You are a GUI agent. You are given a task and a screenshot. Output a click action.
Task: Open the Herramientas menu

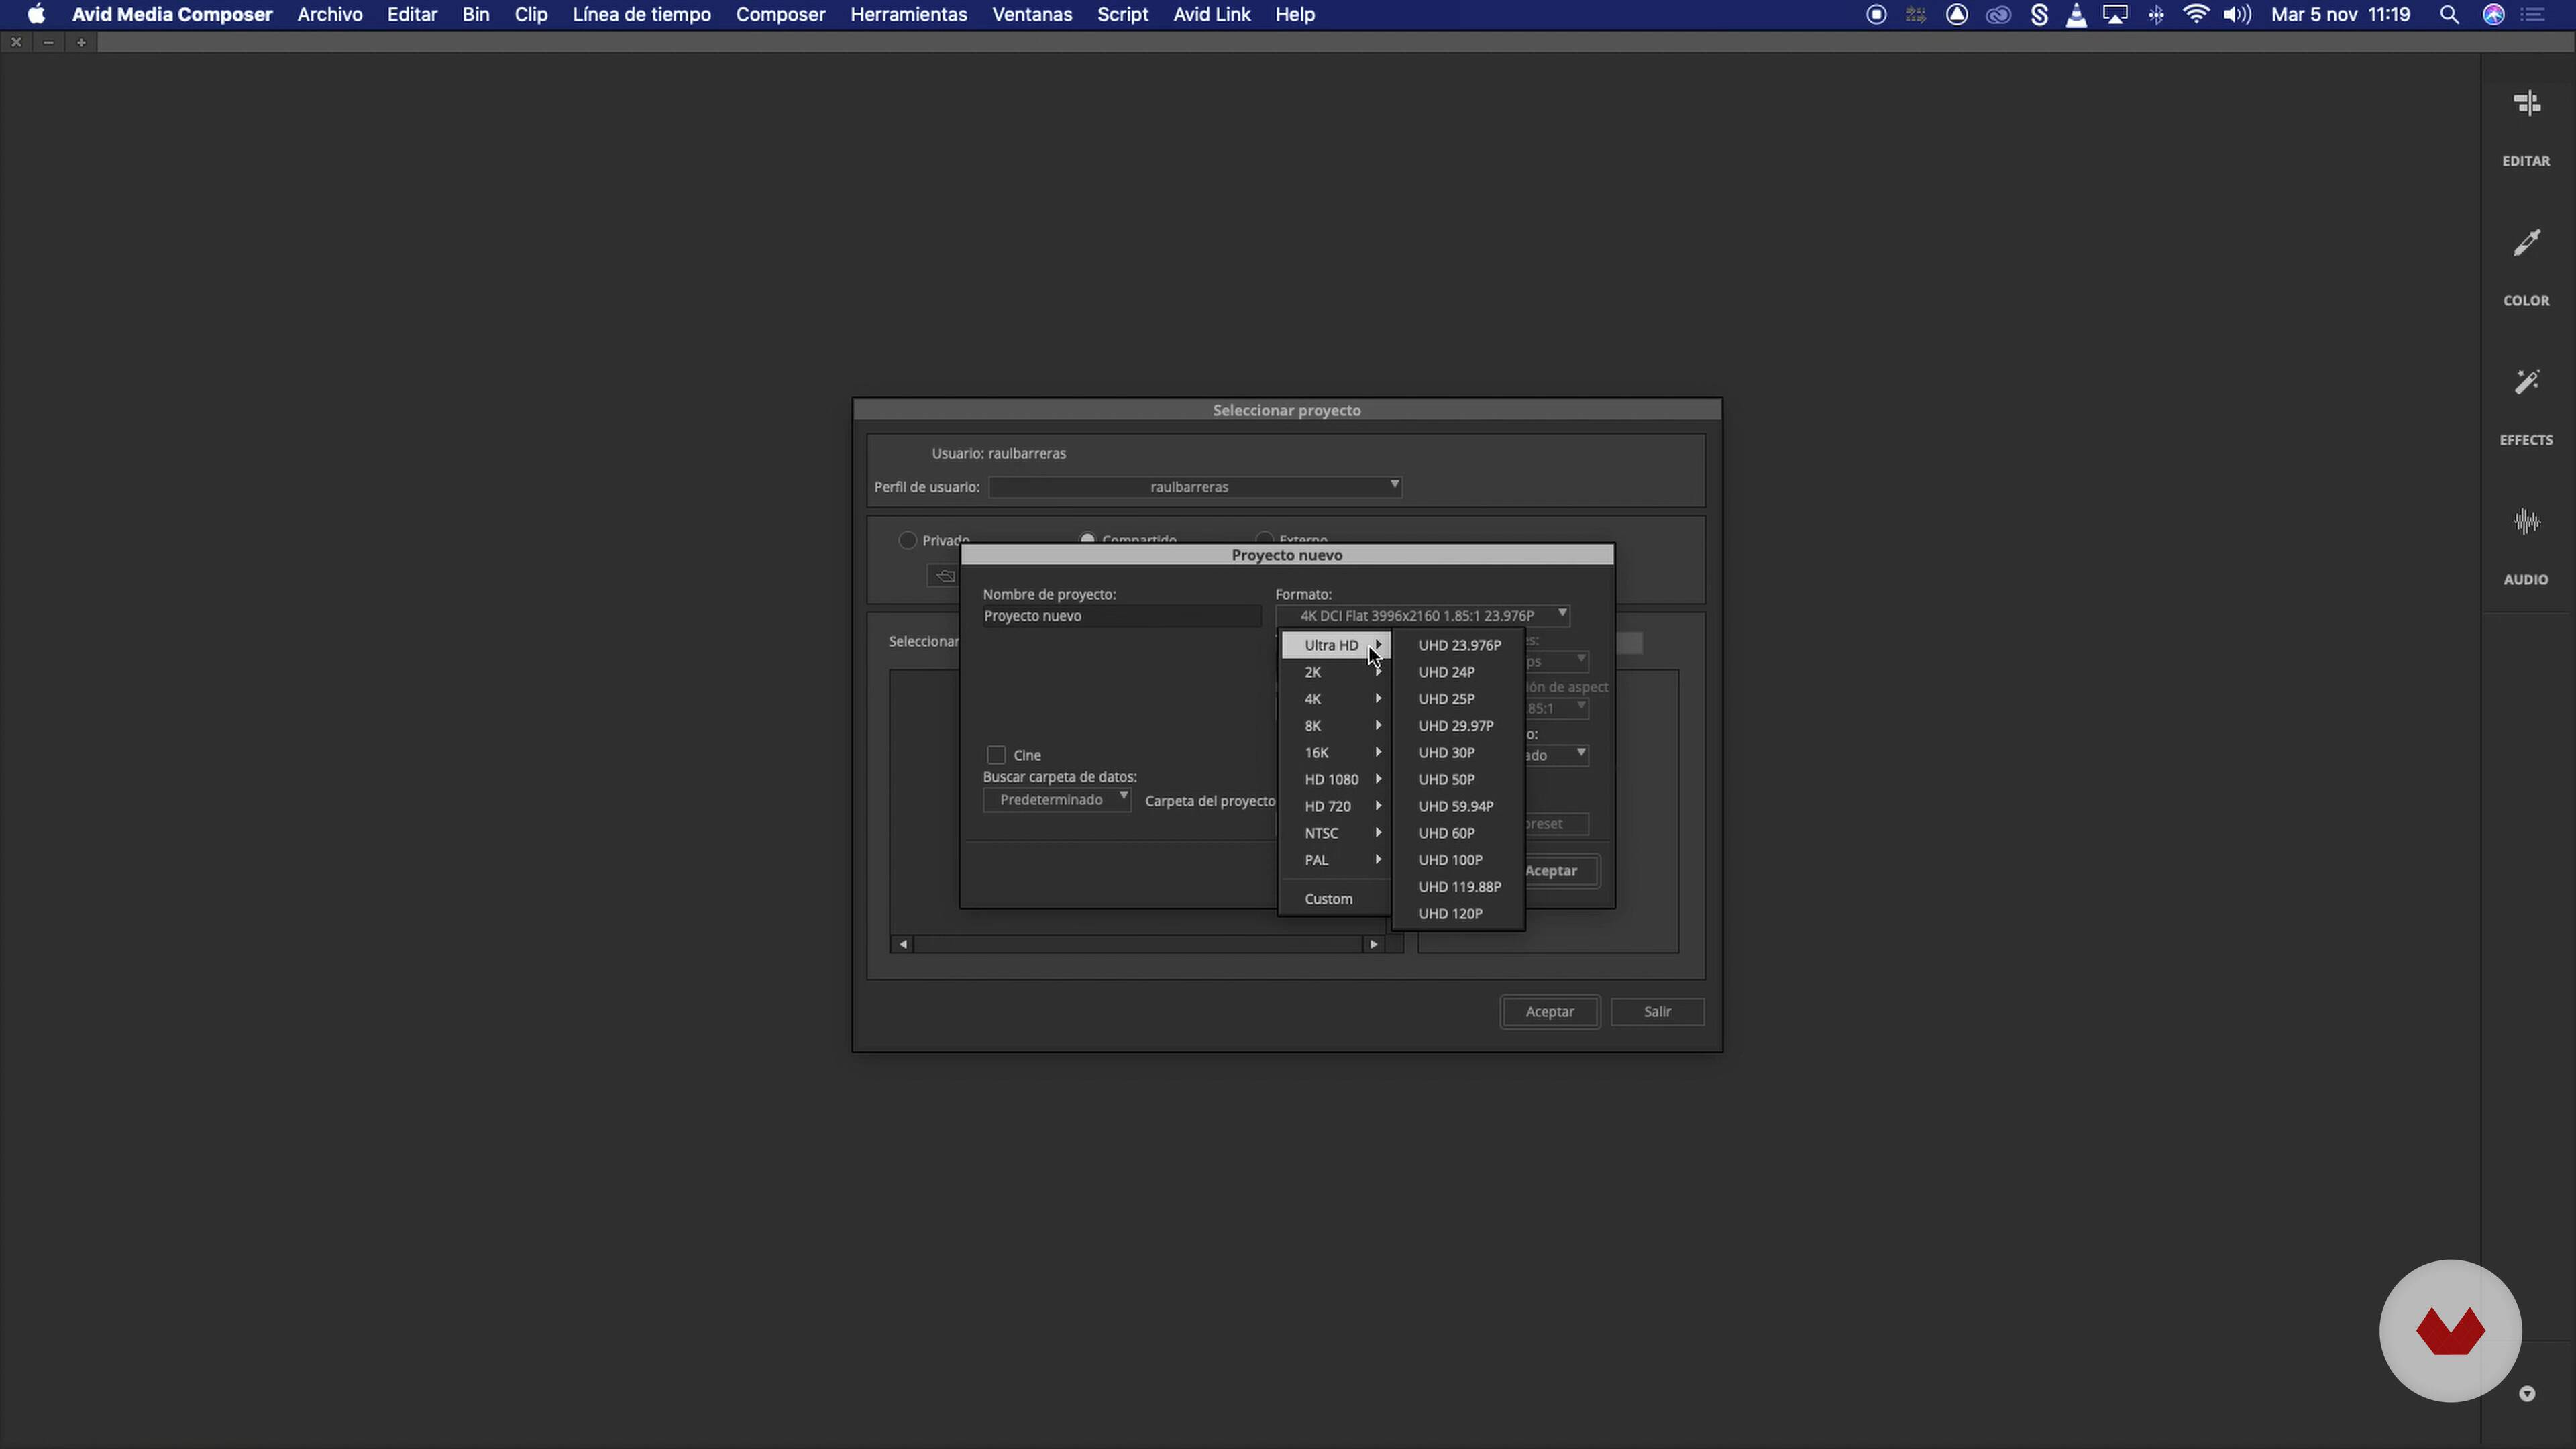click(x=908, y=15)
